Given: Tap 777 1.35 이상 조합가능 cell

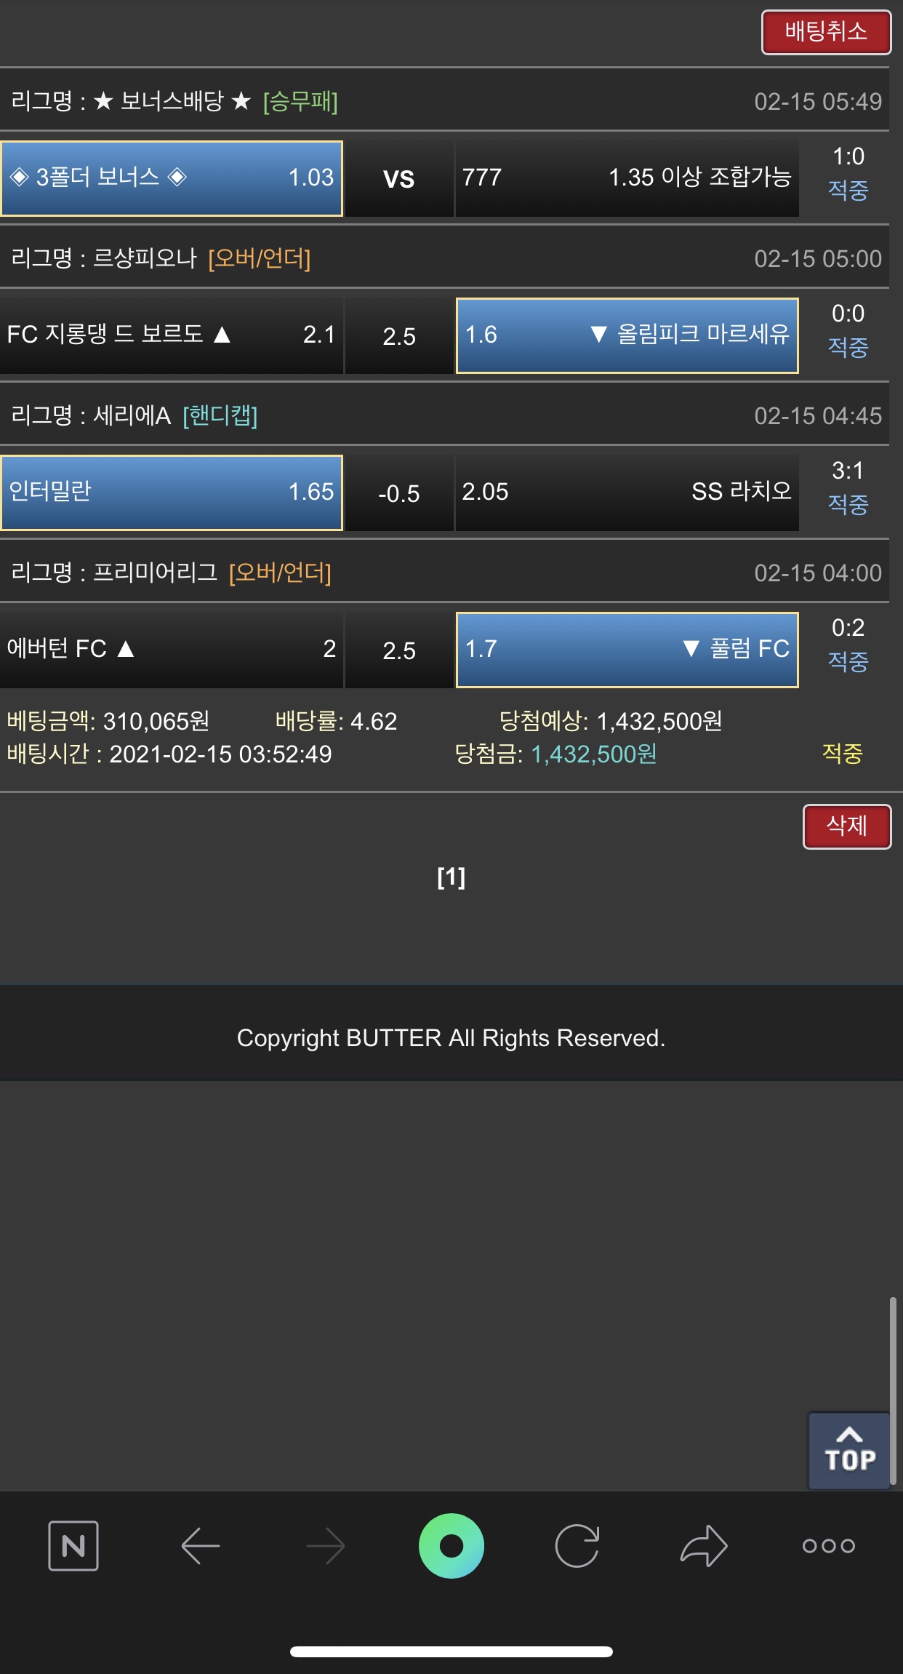Looking at the screenshot, I should (627, 178).
